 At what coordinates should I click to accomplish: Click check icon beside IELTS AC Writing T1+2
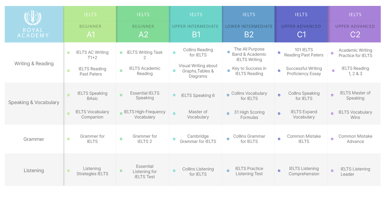click(x=68, y=53)
